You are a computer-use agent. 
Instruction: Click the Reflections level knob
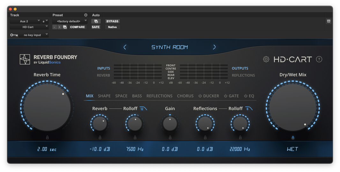click(x=205, y=124)
